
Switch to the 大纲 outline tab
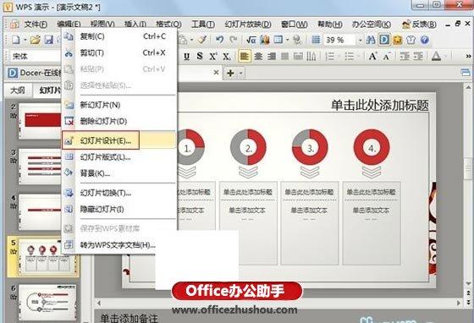[x=18, y=90]
